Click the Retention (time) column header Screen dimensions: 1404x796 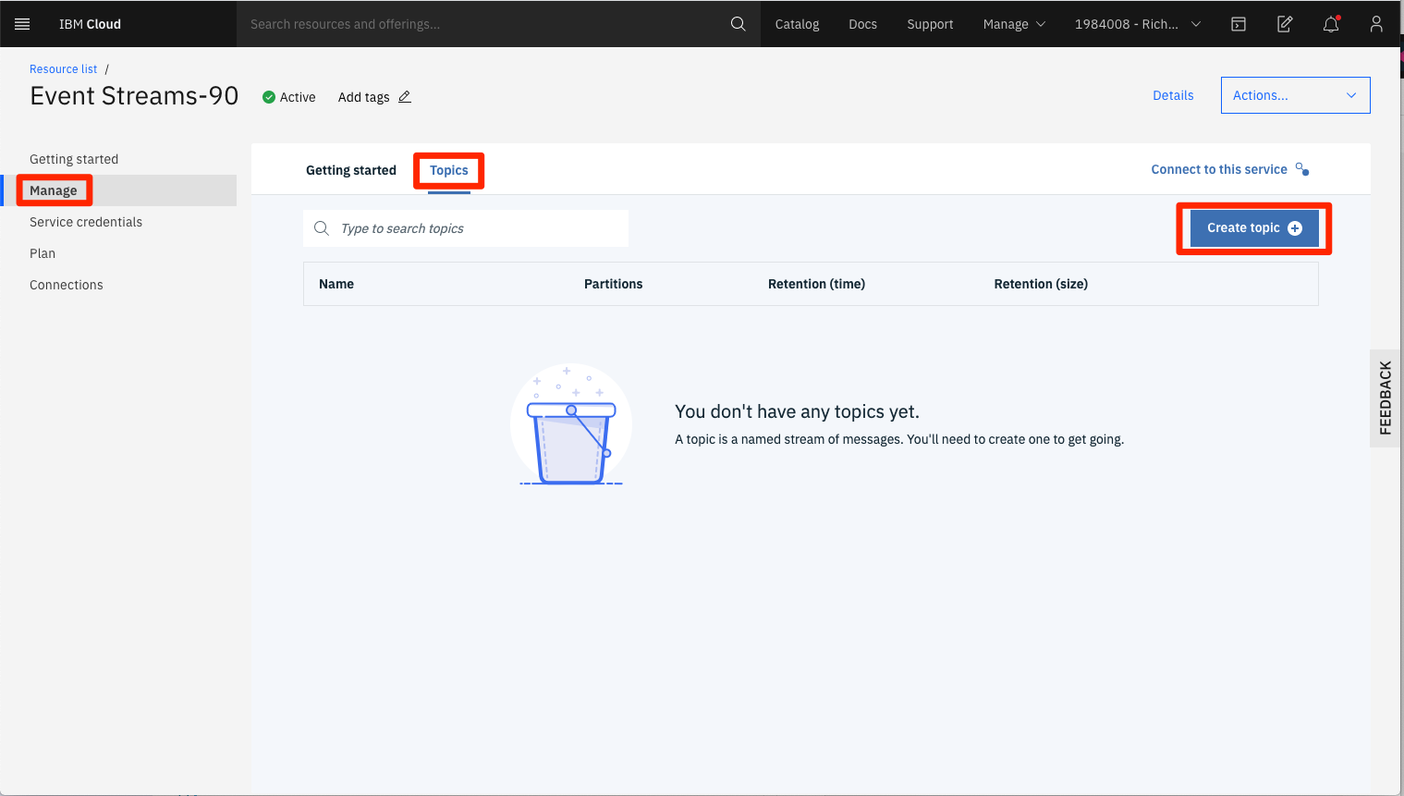816,284
